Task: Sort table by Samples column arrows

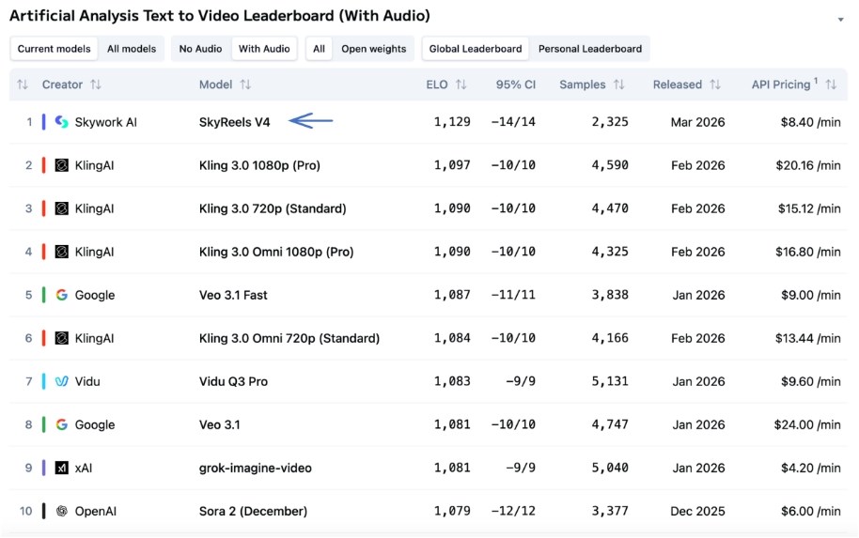Action: pyautogui.click(x=618, y=85)
